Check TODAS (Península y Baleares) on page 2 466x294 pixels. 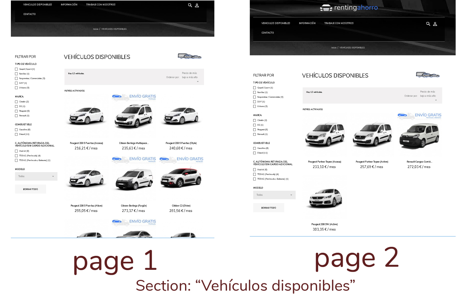254,179
